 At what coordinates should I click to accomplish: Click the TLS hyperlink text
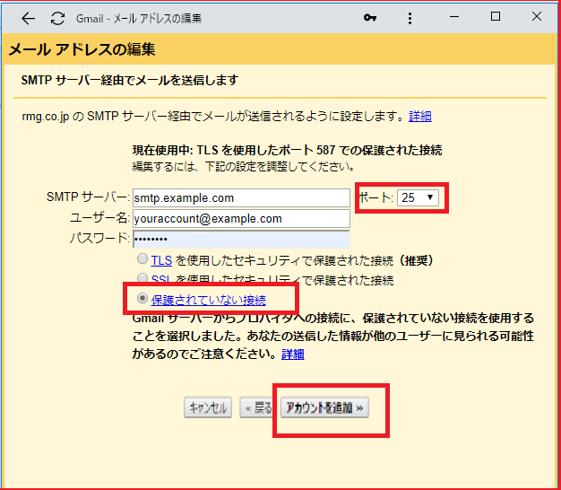tap(161, 260)
